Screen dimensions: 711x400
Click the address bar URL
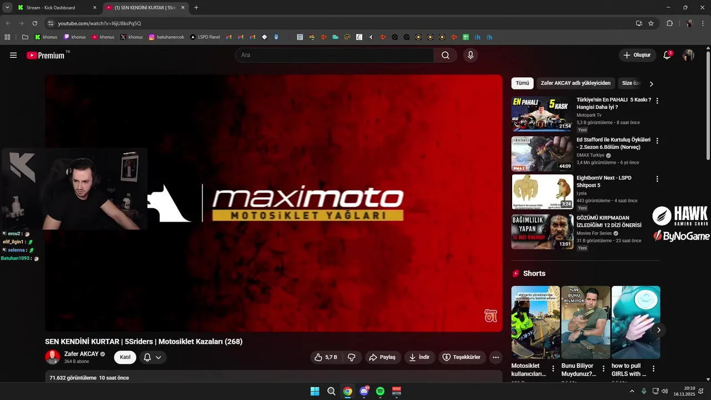99,23
